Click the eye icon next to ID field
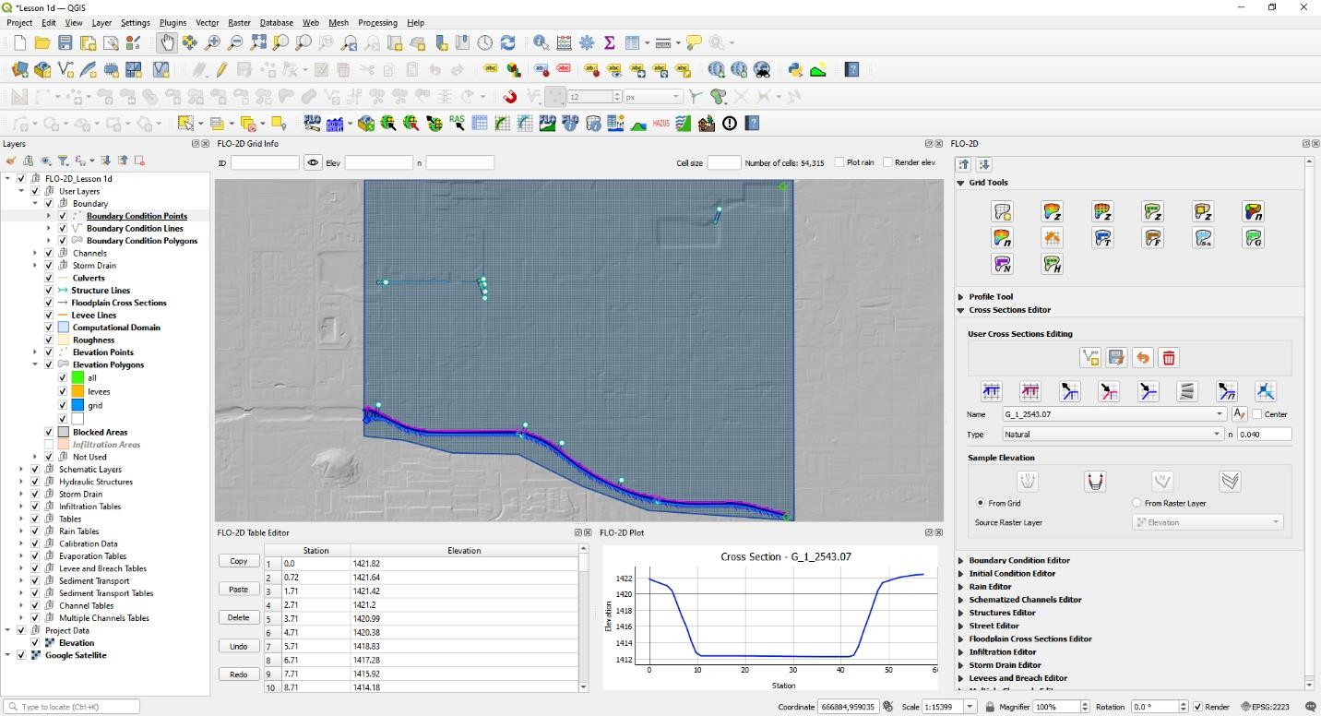Viewport: 1321px width, 716px height. (x=313, y=162)
